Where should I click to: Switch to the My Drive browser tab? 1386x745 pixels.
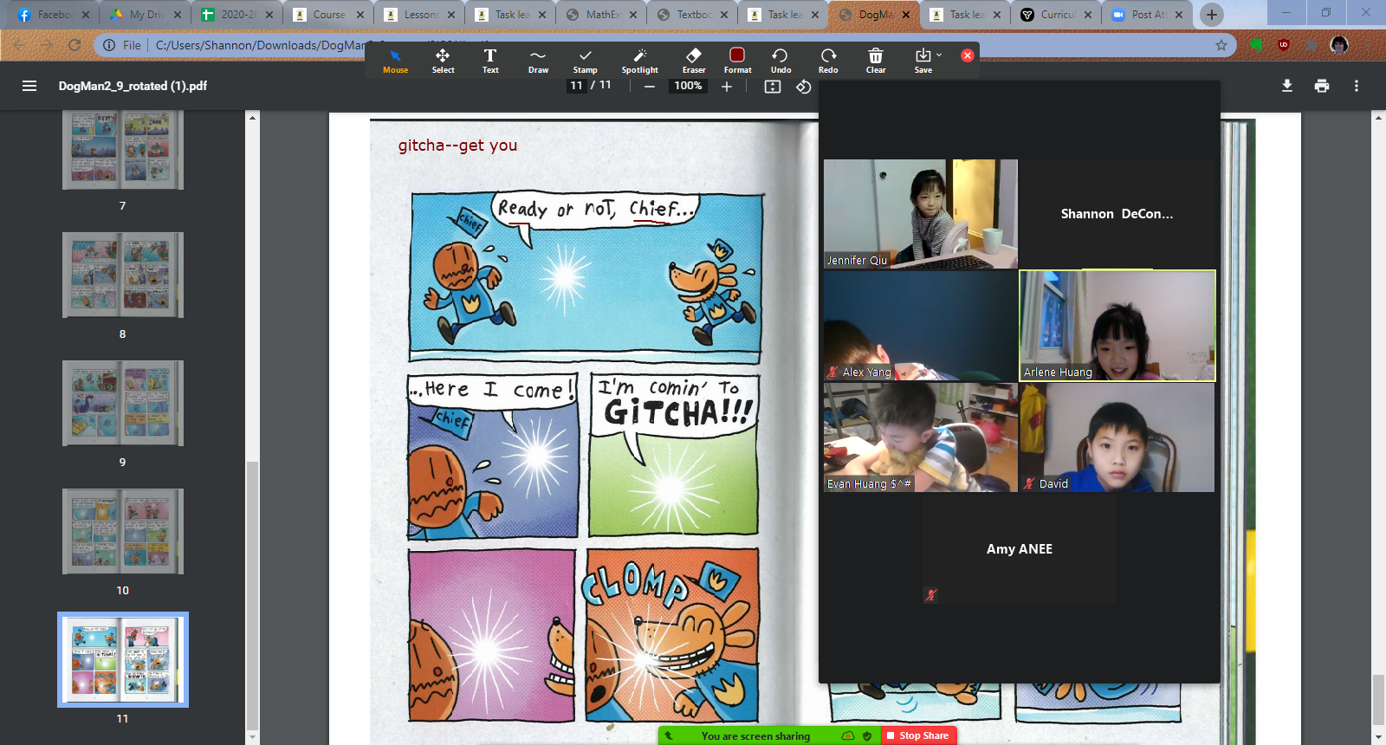(x=145, y=15)
